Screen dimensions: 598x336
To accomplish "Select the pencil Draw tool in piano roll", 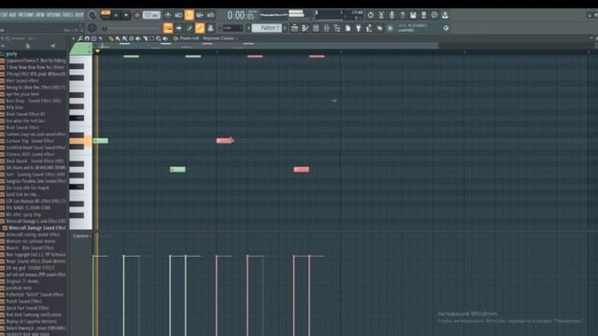I will click(x=111, y=38).
